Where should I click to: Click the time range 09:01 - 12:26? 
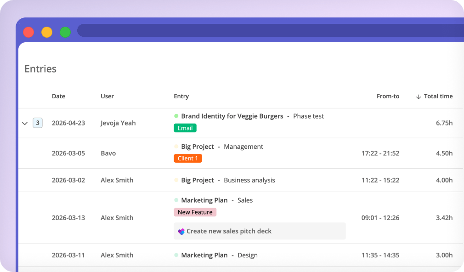(380, 218)
